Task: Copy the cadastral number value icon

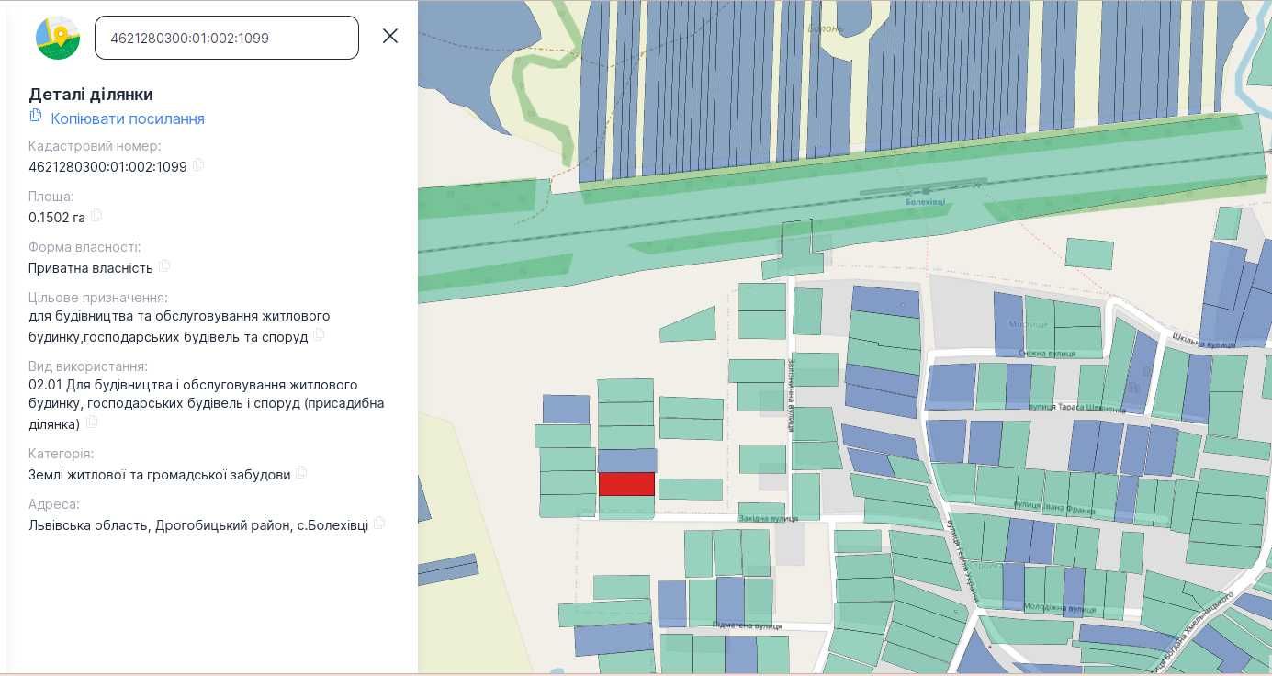Action: 198,165
